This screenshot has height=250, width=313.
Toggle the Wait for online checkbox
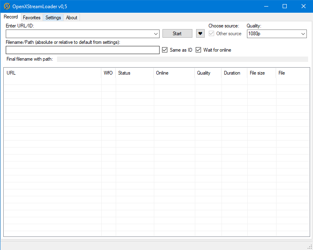click(x=198, y=50)
